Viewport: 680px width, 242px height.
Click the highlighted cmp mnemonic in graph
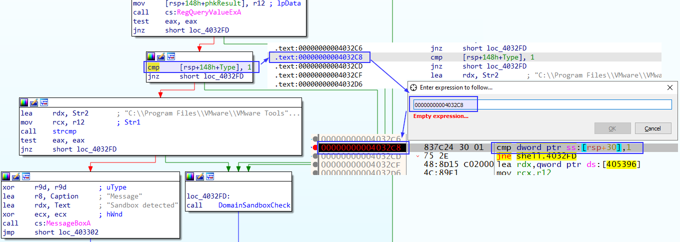tap(153, 67)
